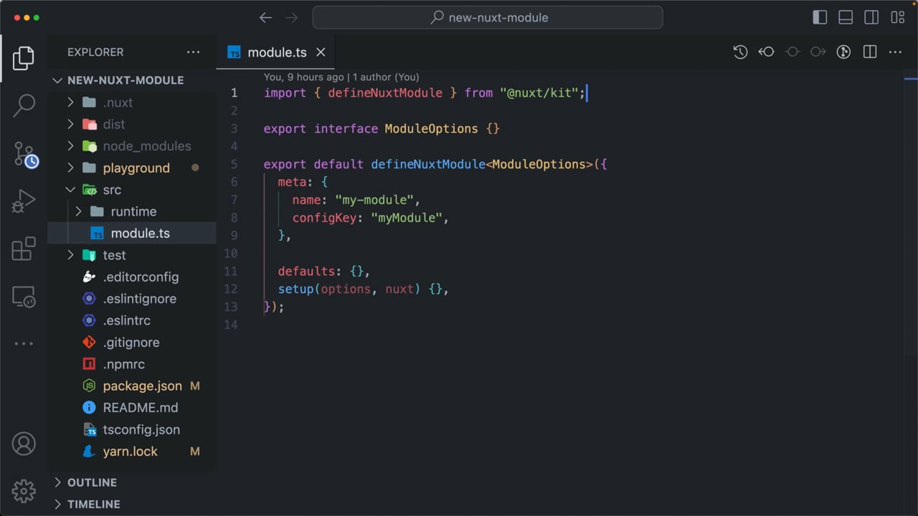This screenshot has width=918, height=516.
Task: Open the Run and Debug view
Action: coord(24,201)
